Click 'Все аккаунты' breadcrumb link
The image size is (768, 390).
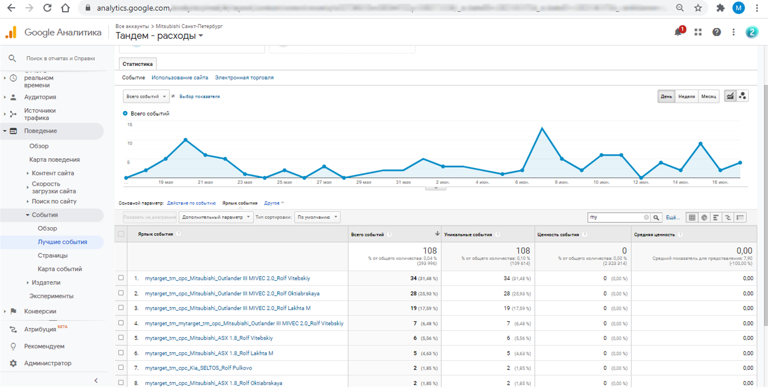(132, 26)
